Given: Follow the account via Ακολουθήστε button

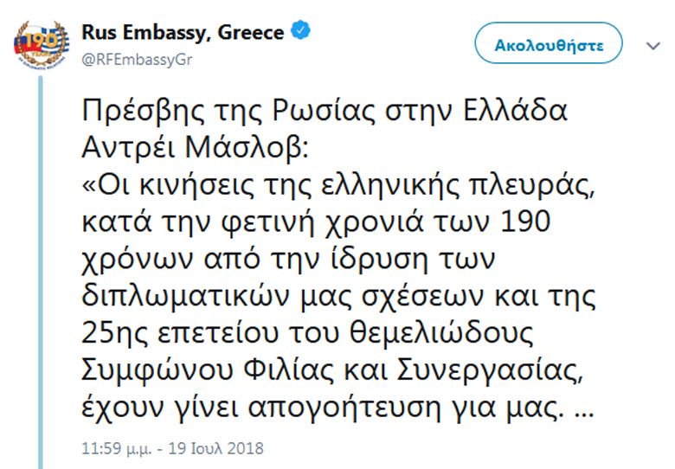Looking at the screenshot, I should 549,43.
